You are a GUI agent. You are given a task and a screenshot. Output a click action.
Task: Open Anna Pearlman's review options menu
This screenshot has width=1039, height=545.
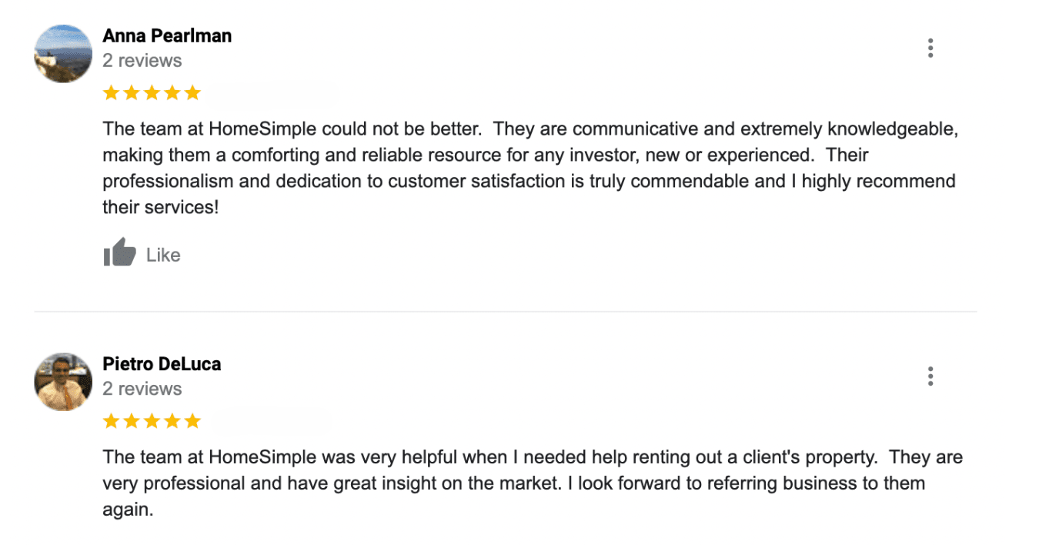pyautogui.click(x=930, y=48)
